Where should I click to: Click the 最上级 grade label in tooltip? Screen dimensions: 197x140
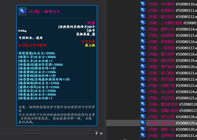(90, 45)
